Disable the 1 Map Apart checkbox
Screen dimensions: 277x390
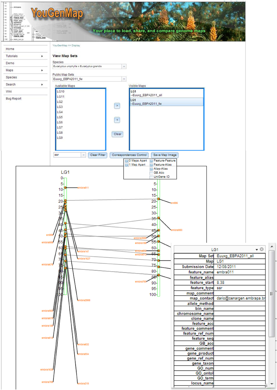coord(126,164)
